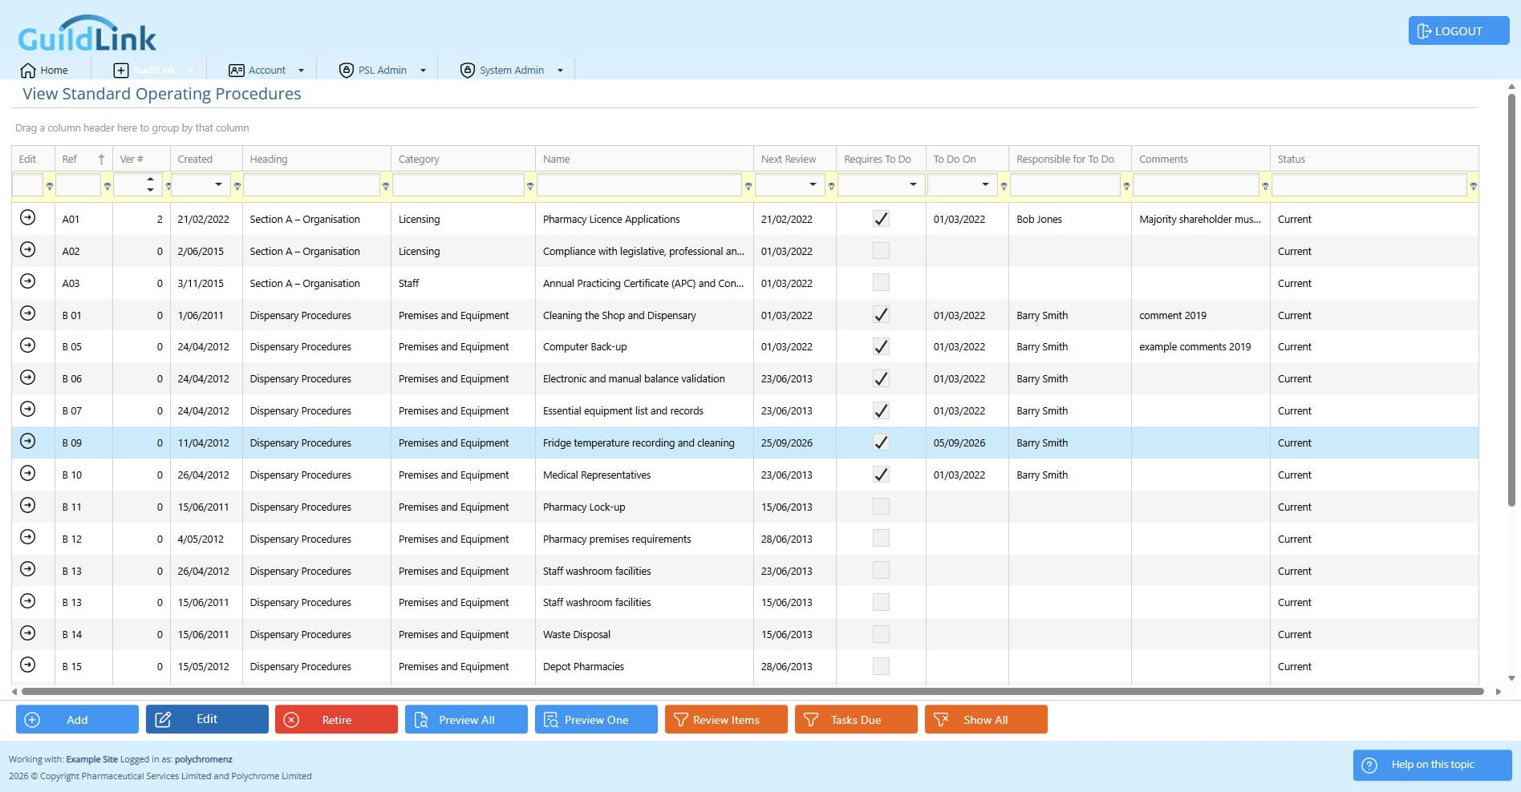Open the Requires To Do filter dropdown
Screen dimensions: 1521x792
click(913, 184)
